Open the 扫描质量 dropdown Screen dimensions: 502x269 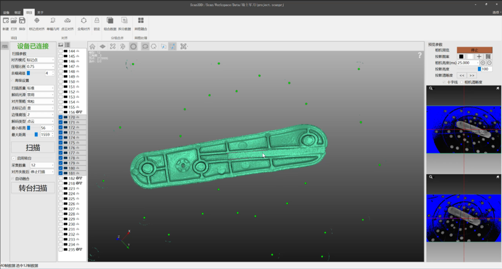coord(40,88)
